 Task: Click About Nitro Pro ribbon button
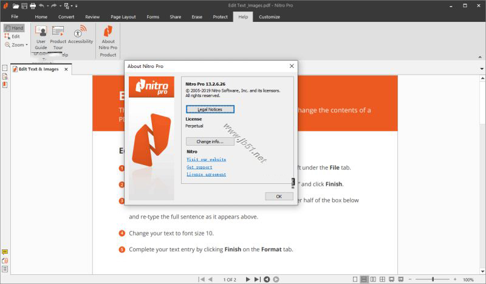[108, 38]
